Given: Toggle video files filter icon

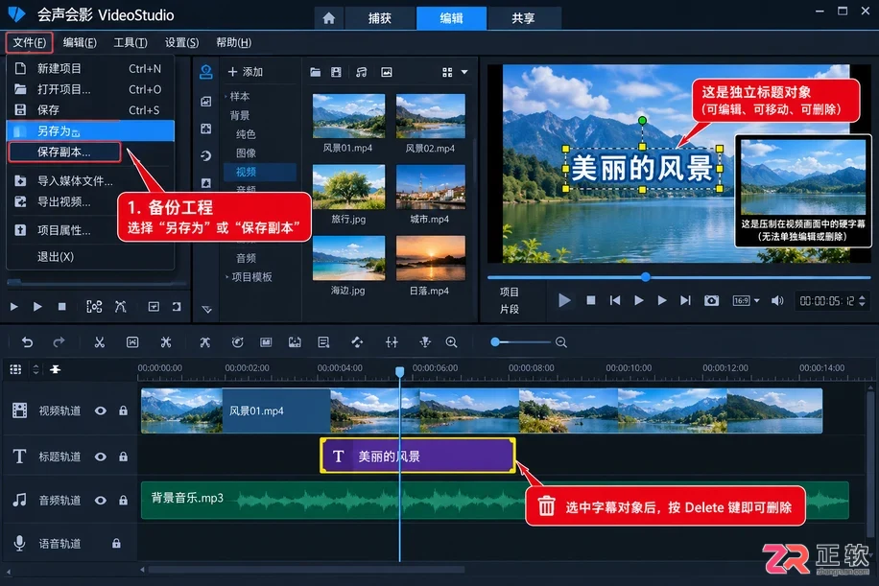Looking at the screenshot, I should pos(336,72).
